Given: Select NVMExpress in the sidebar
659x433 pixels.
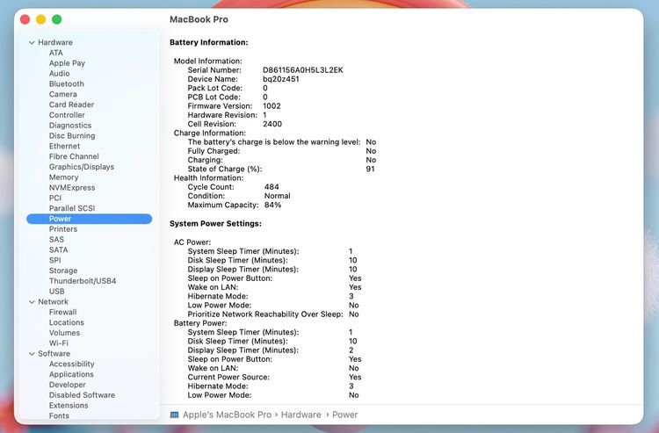Looking at the screenshot, I should (x=72, y=188).
